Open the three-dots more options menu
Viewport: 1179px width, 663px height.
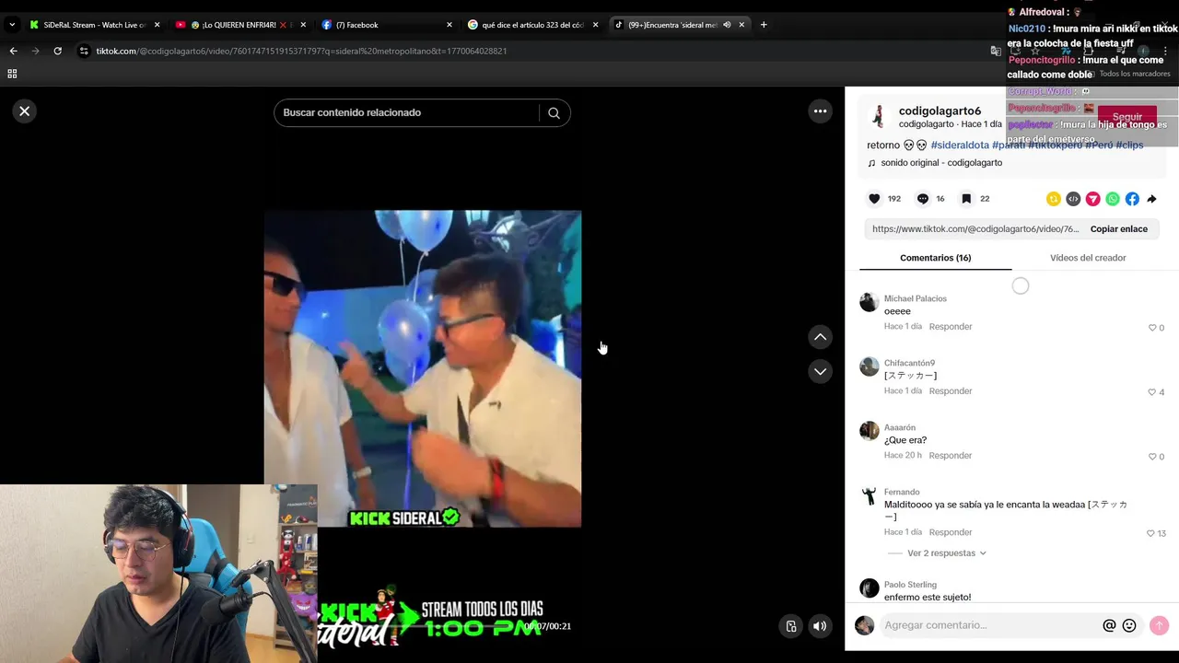(x=820, y=111)
